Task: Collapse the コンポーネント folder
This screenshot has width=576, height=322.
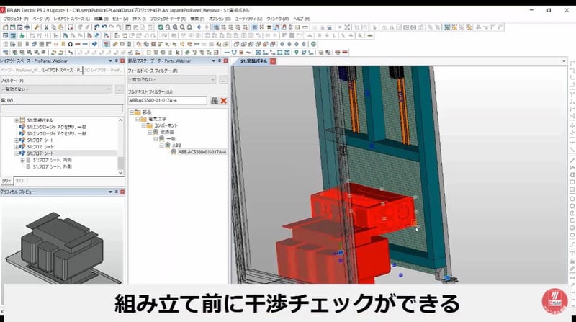Action: coord(143,126)
